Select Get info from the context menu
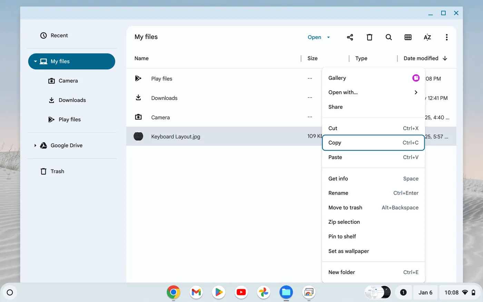The height and width of the screenshot is (302, 483). click(x=374, y=179)
